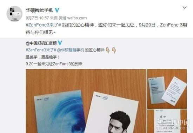Click verified V badge beside 中国好机汇官博

[60, 43]
